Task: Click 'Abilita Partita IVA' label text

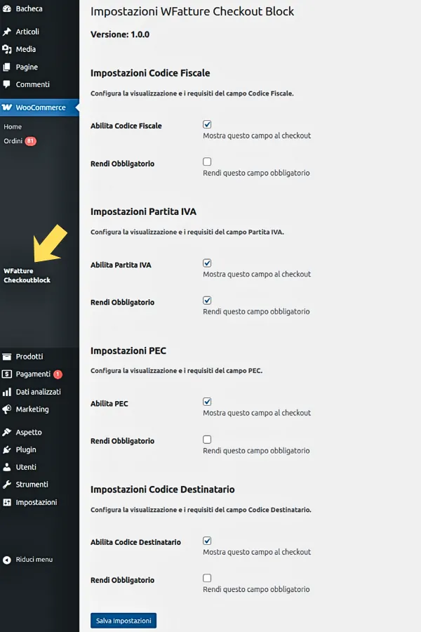Action: [121, 265]
